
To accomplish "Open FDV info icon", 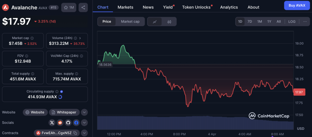I will [27, 56].
